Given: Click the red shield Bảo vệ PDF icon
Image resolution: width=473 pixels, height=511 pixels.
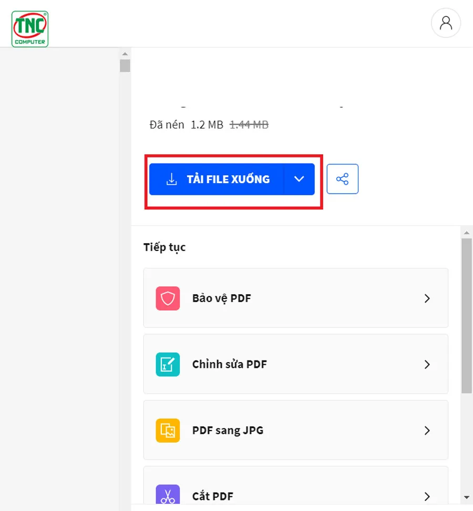Looking at the screenshot, I should point(168,298).
